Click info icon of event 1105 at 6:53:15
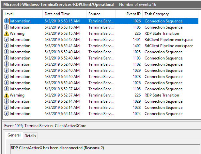The width and height of the screenshot is (201, 154). click(7, 27)
